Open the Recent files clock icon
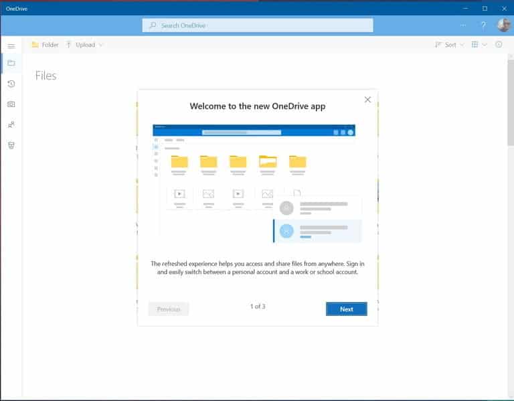Viewport: 514px width, 401px height. pos(11,84)
